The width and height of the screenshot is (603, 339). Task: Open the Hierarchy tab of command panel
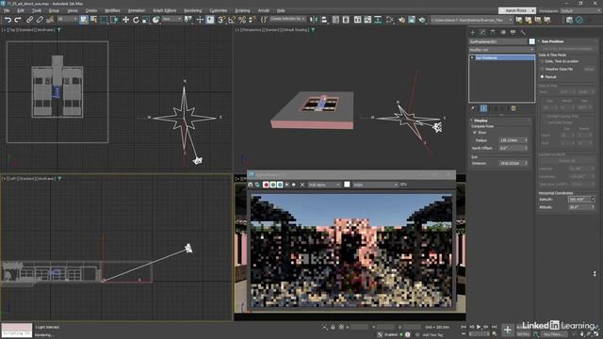pyautogui.click(x=493, y=33)
